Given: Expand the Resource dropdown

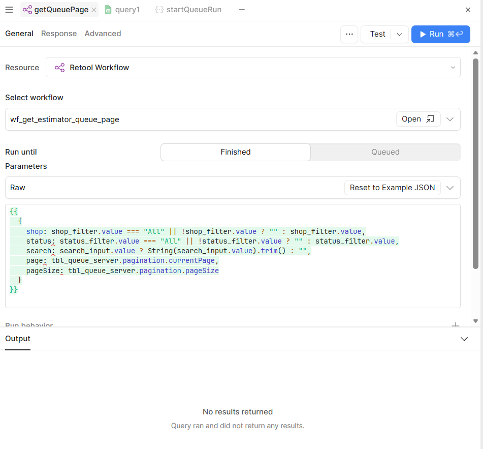Looking at the screenshot, I should click(x=453, y=68).
